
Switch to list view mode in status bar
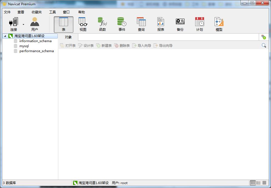point(259,183)
